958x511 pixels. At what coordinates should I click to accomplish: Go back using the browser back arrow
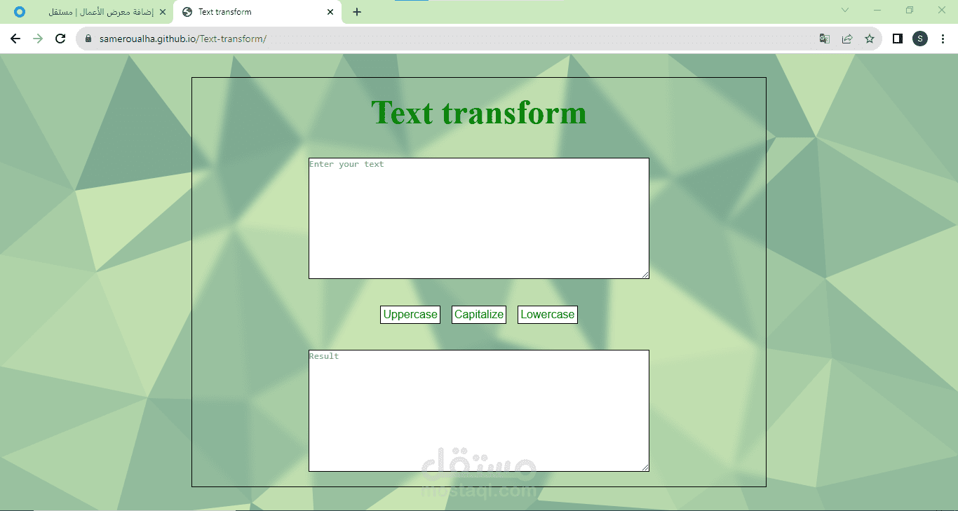pyautogui.click(x=15, y=39)
